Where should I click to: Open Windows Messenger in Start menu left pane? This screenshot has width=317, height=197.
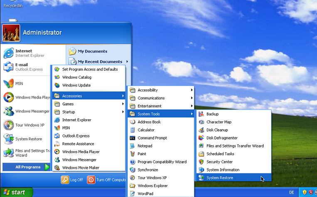pos(26,111)
